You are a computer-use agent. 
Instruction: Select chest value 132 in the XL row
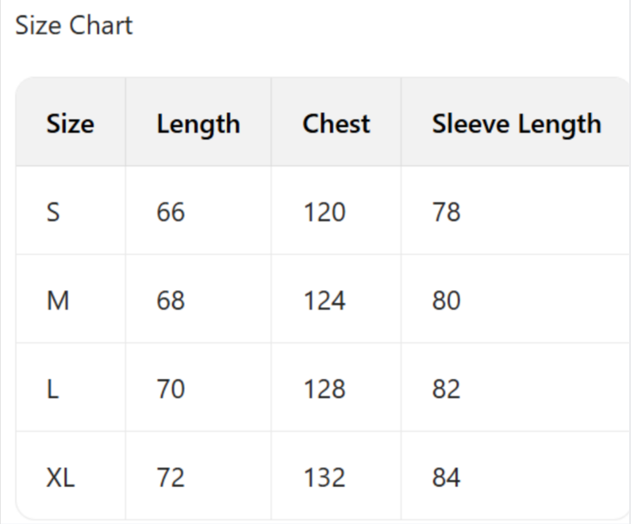coord(324,477)
